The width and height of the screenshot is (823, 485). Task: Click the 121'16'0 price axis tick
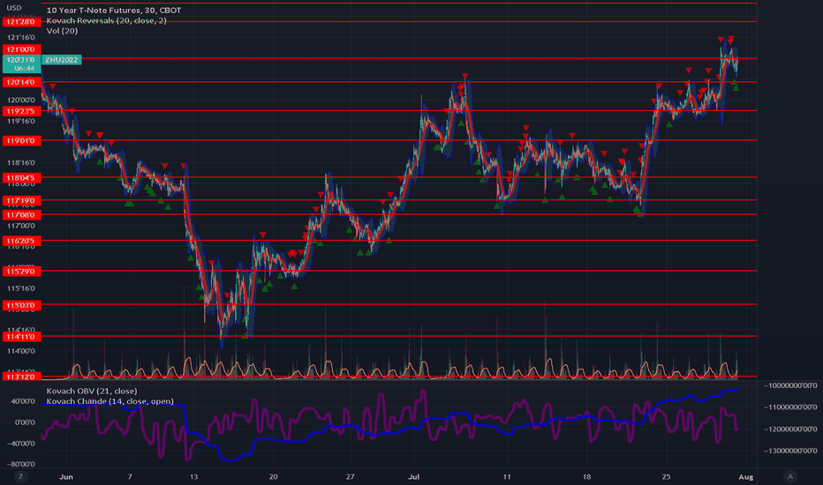21,37
